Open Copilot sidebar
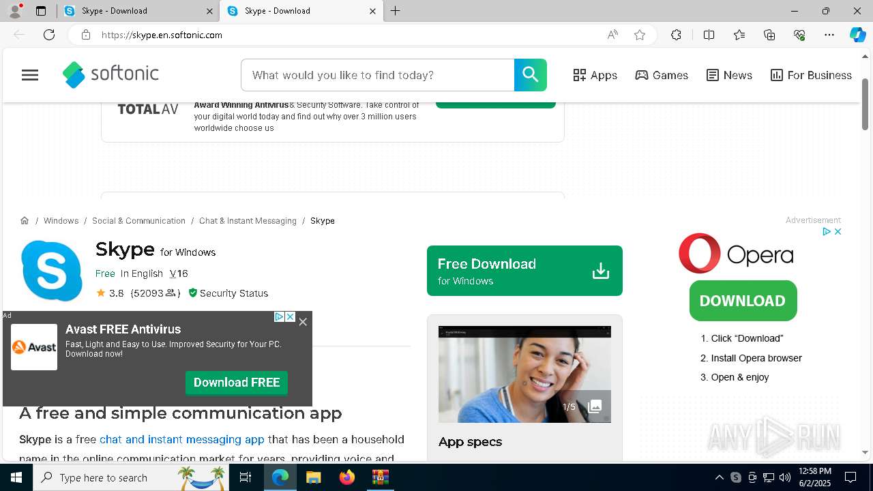Image resolution: width=873 pixels, height=491 pixels. point(857,35)
